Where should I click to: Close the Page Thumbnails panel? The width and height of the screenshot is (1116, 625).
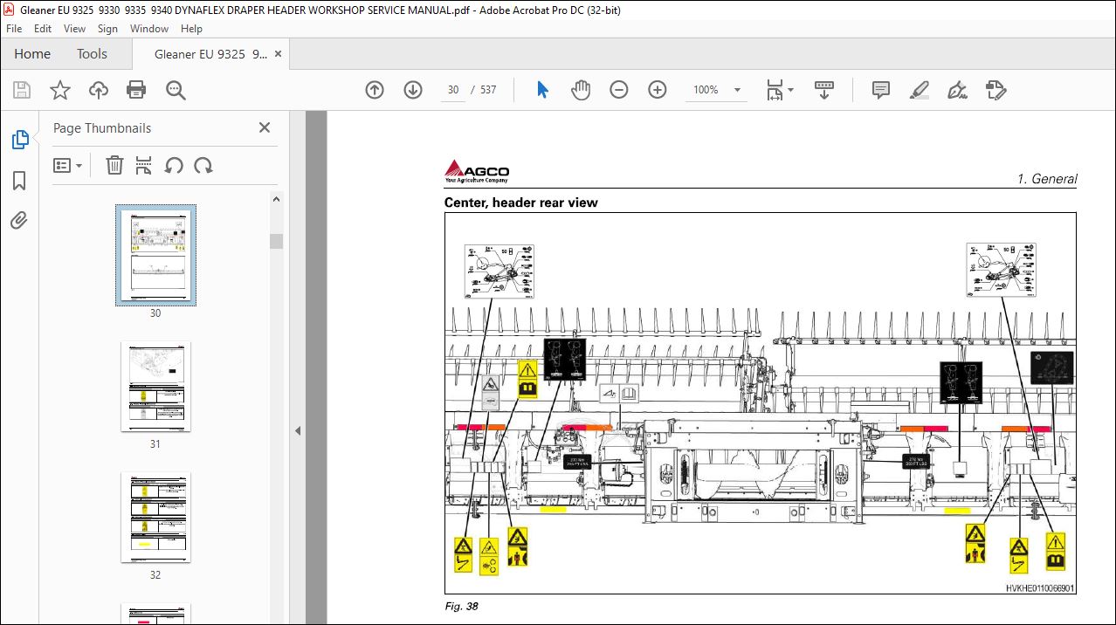(x=265, y=127)
